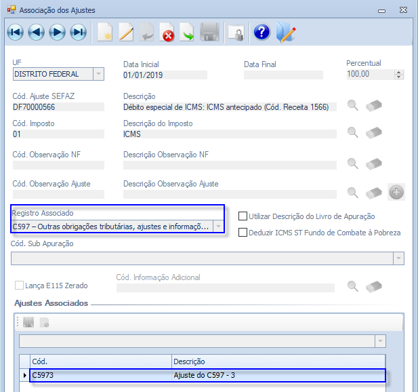Edit record with pencil icon
This screenshot has width=418, height=392.
(126, 33)
